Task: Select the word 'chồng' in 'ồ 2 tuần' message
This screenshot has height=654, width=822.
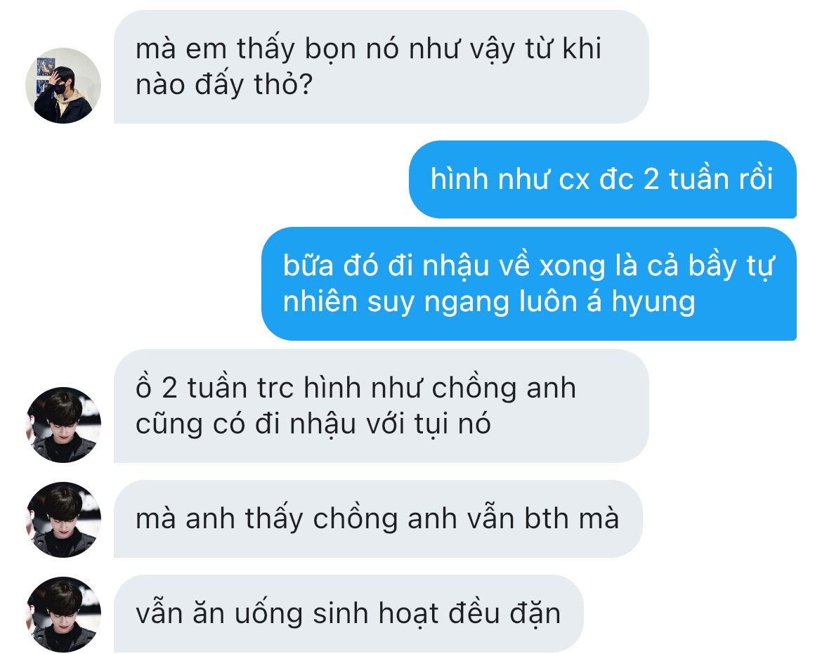Action: [474, 389]
